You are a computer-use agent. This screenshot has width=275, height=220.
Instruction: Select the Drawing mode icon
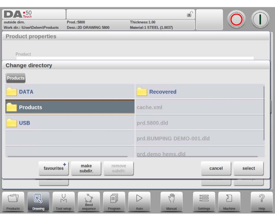click(x=38, y=201)
